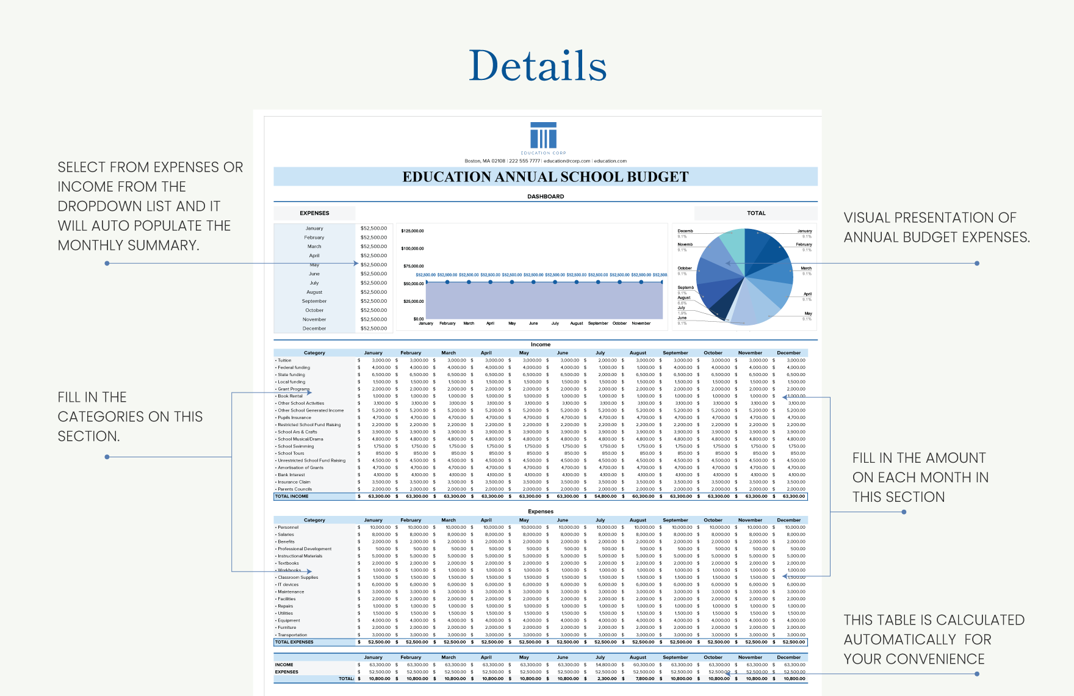Screen dimensions: 1074x696
Task: Select the TOTAL header above the pie chart
Action: [756, 213]
